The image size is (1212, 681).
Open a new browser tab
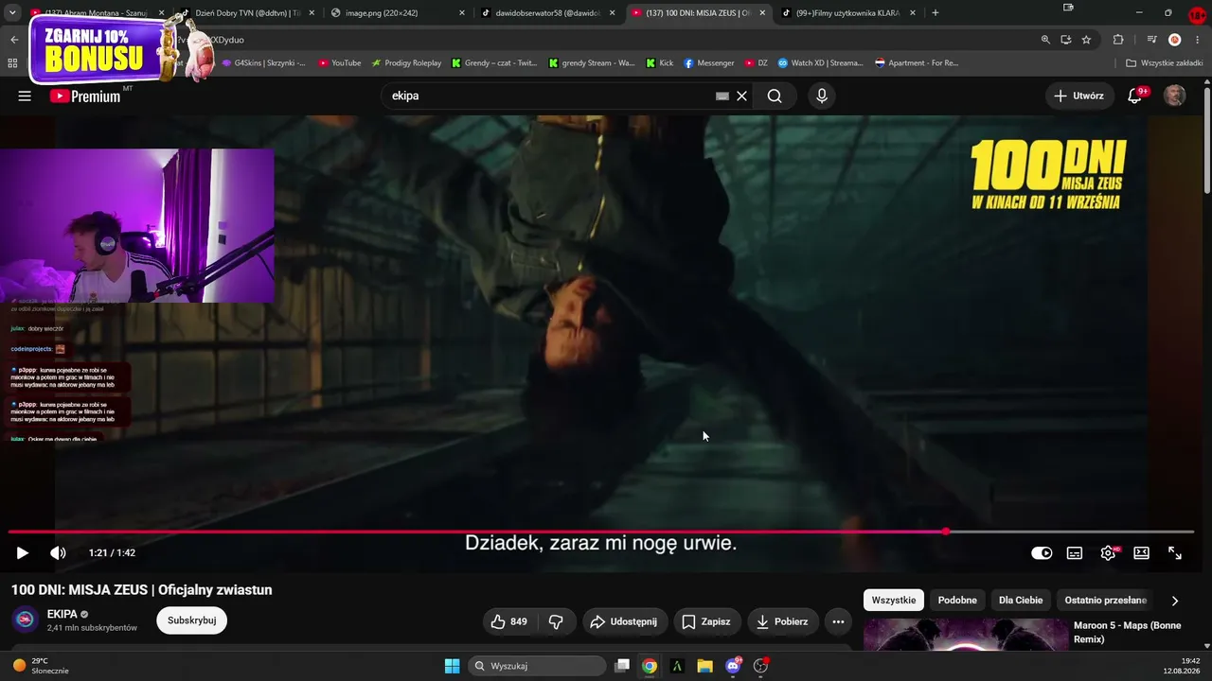coord(936,13)
